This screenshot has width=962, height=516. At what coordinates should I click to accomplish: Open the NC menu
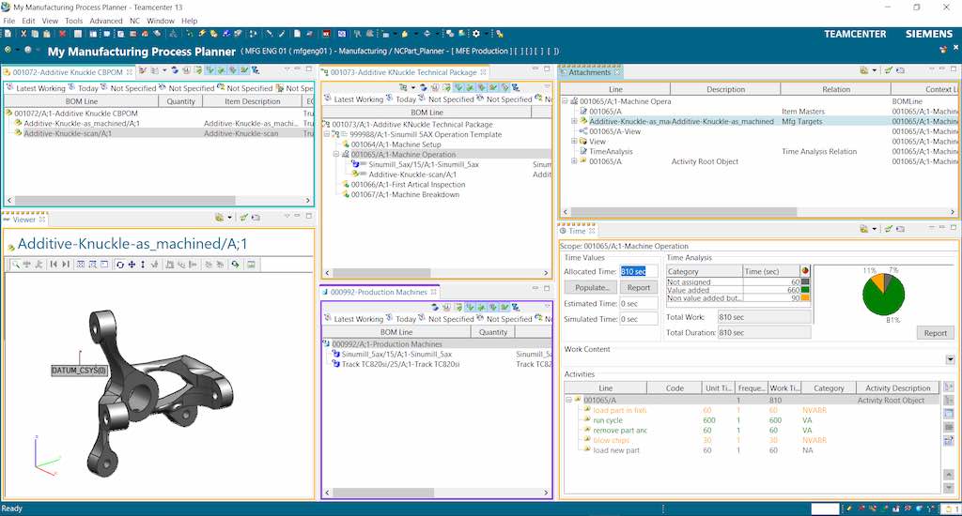tap(135, 21)
